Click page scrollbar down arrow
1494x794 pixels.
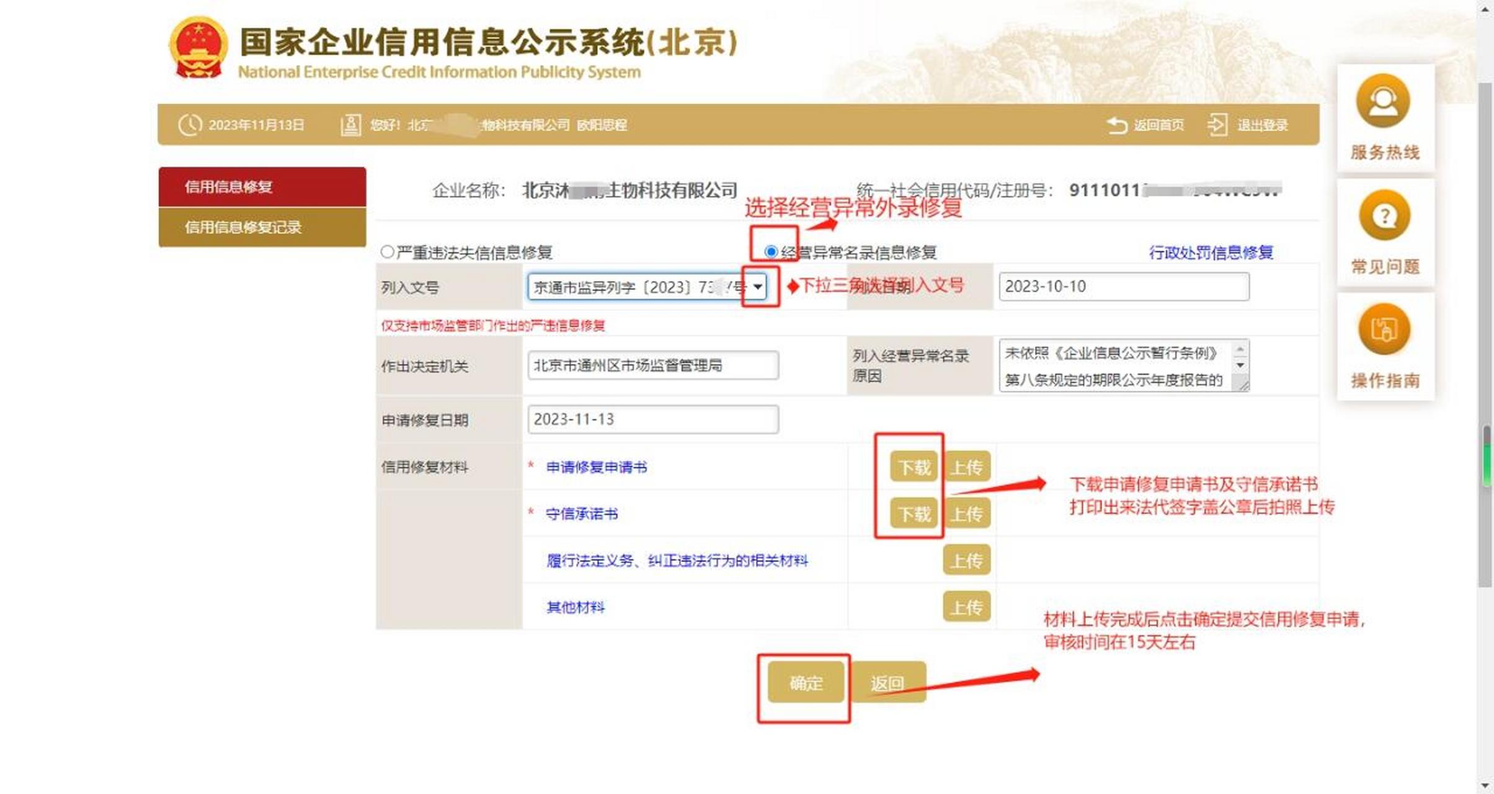(1485, 785)
